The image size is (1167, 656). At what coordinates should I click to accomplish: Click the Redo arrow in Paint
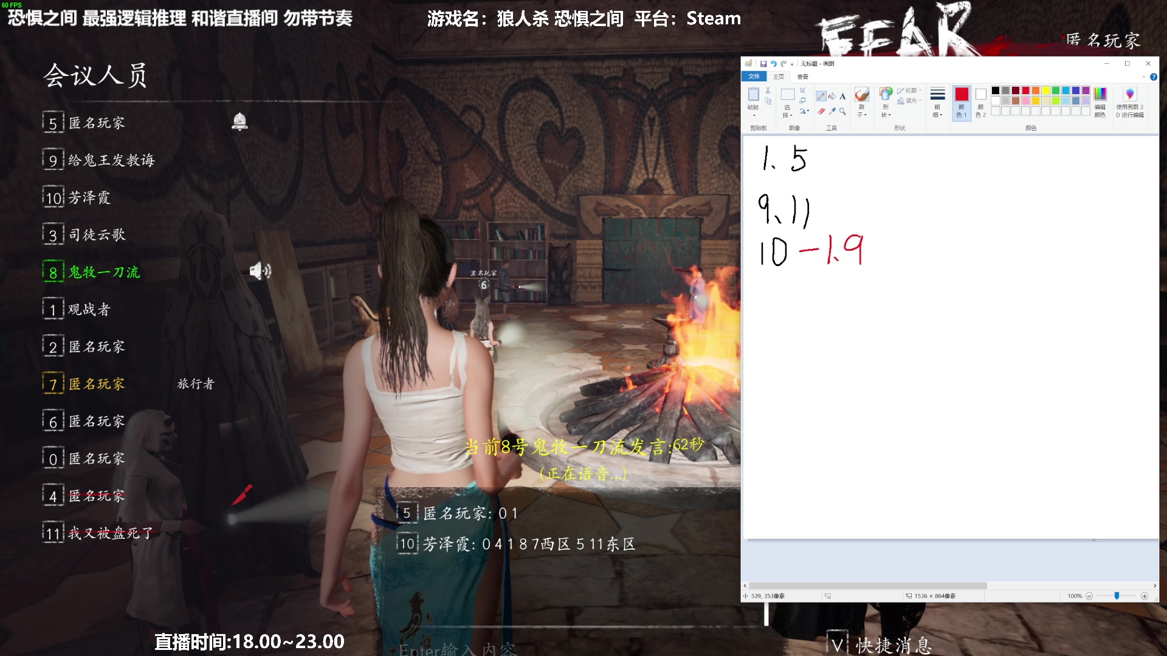(783, 64)
